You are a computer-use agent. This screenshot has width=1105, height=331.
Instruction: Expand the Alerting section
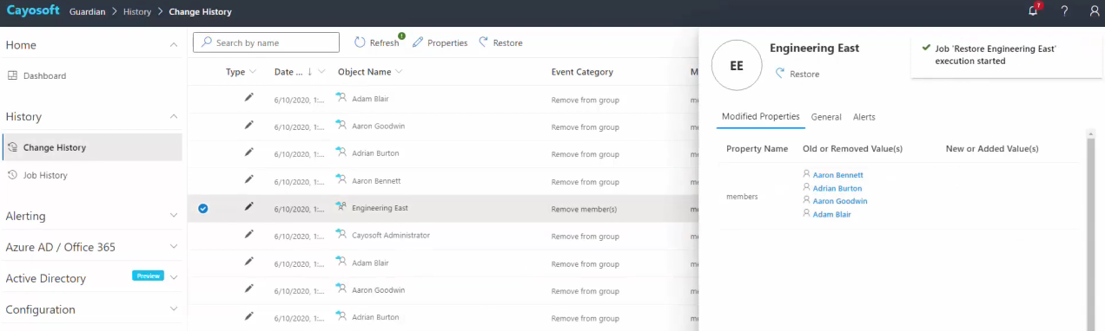[x=174, y=216]
